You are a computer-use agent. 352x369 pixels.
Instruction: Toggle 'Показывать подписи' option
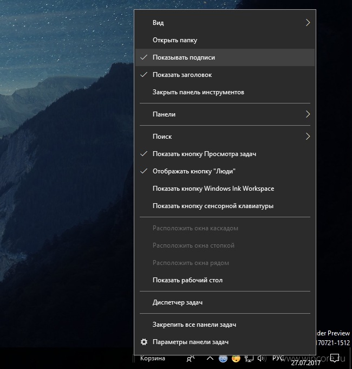coord(225,57)
